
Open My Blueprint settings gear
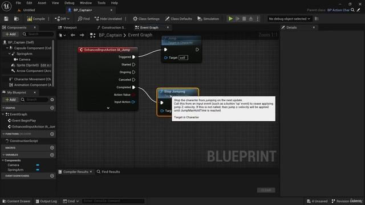tap(52, 100)
